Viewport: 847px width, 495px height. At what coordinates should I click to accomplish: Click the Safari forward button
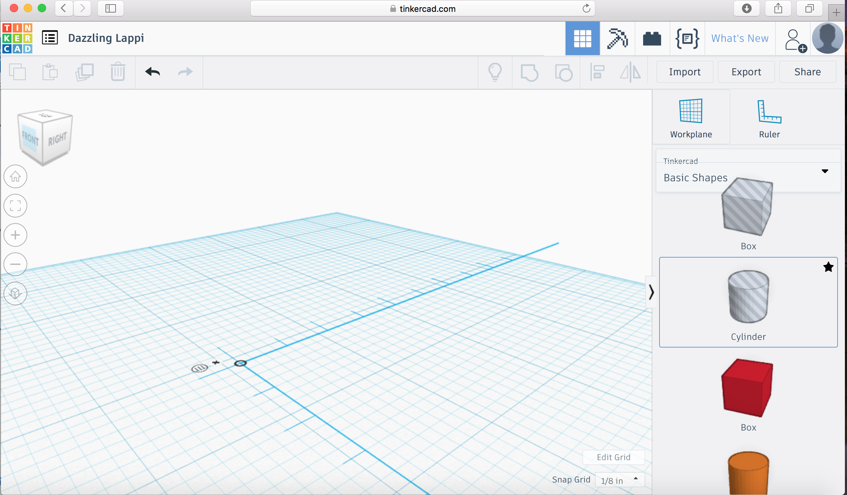pos(82,8)
